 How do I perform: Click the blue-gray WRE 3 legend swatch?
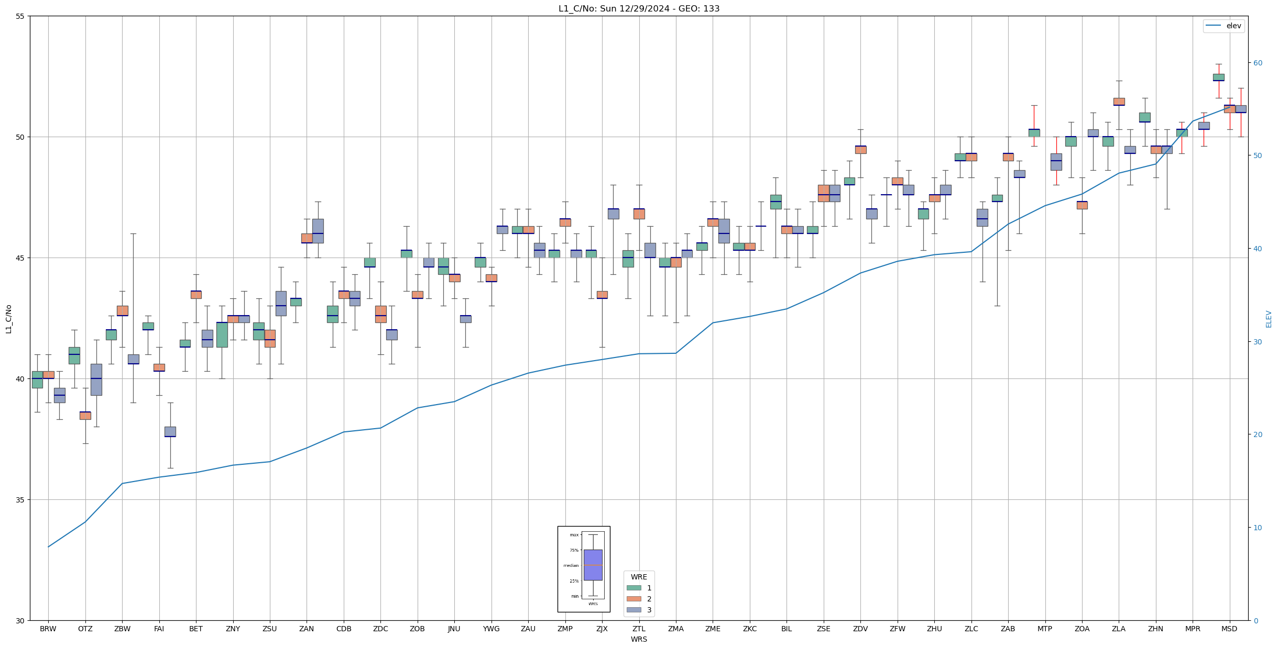(633, 610)
